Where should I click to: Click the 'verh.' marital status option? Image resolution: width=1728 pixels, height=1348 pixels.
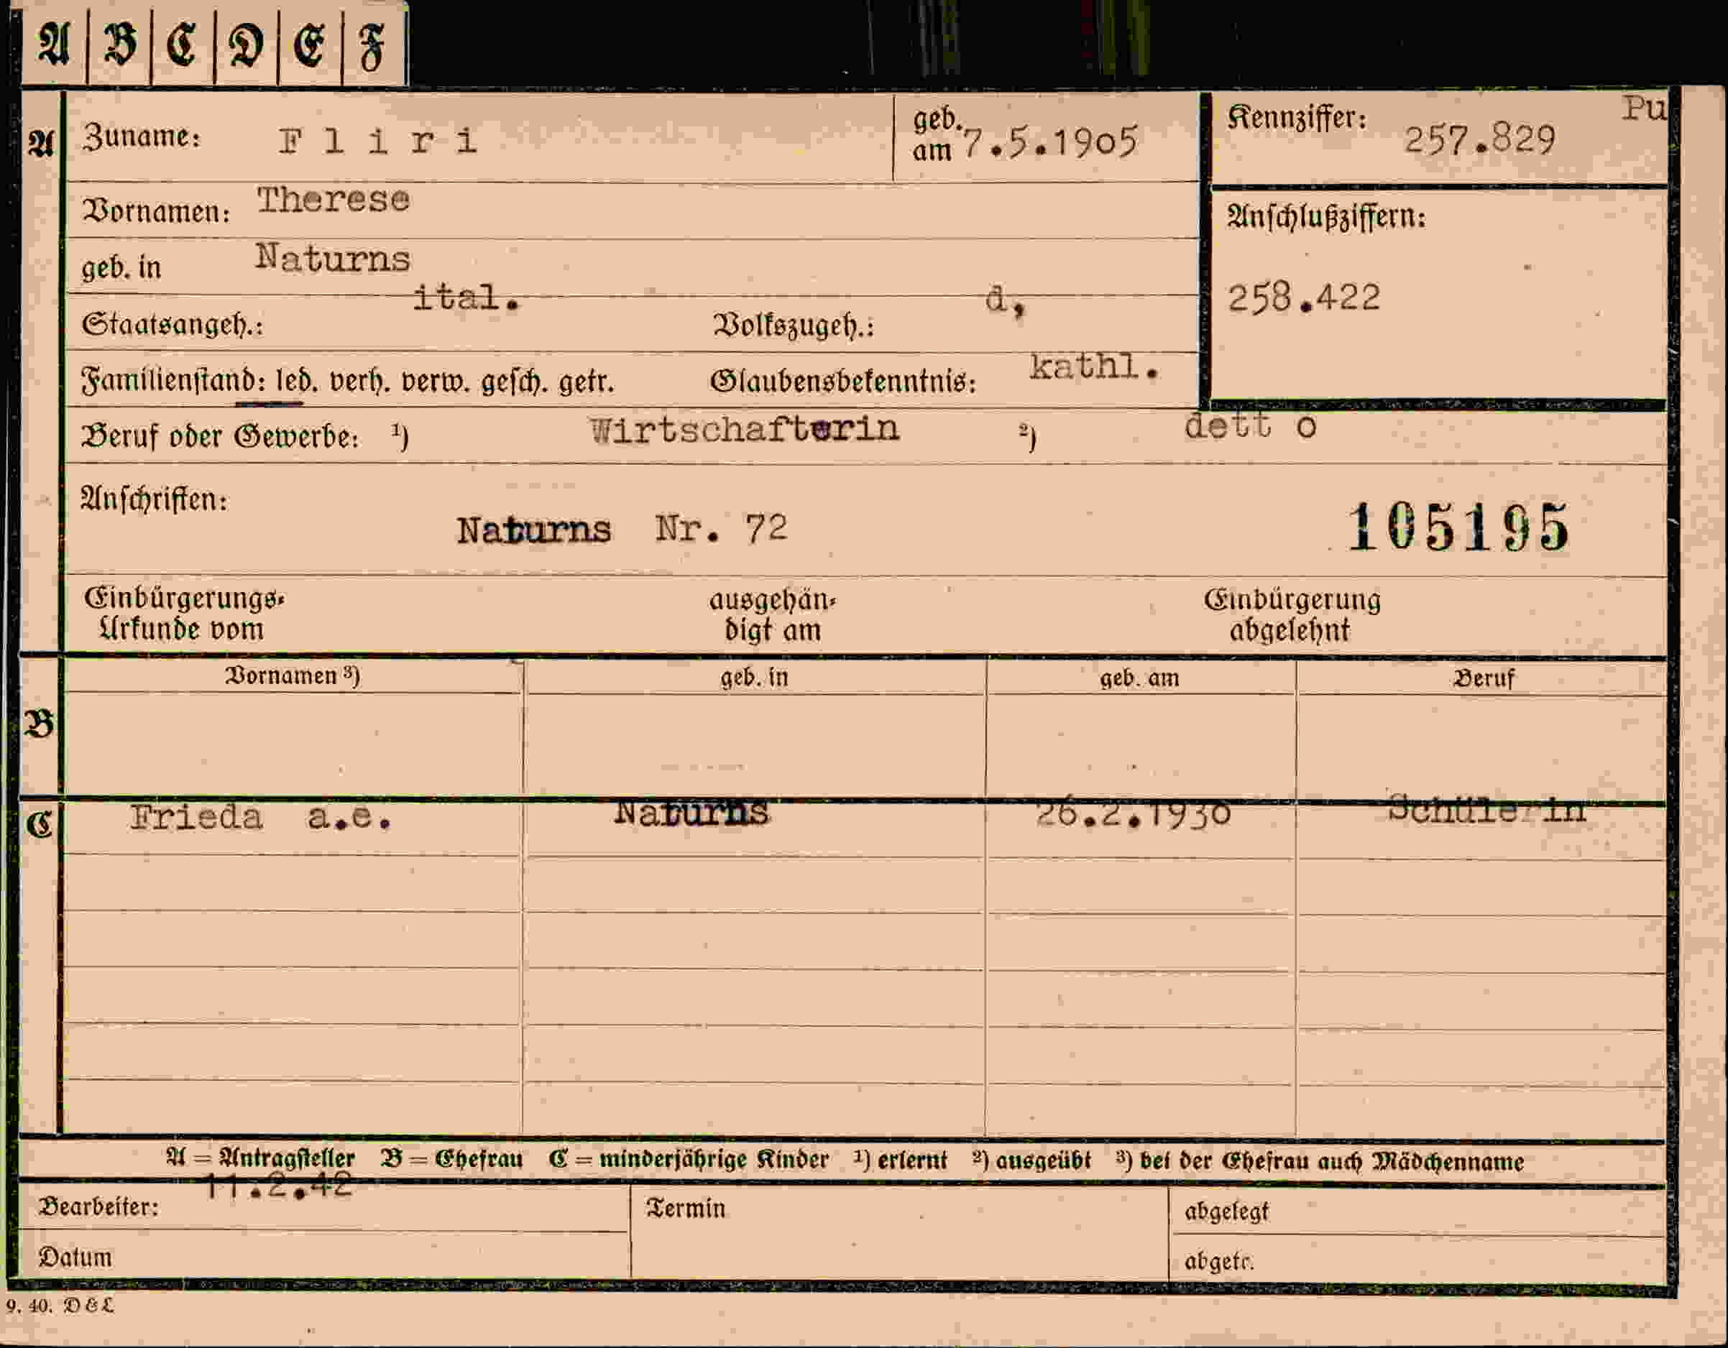pyautogui.click(x=360, y=382)
